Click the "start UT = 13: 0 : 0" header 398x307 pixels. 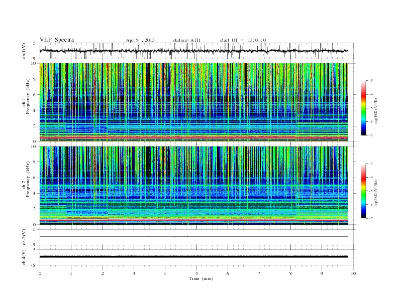pos(243,40)
